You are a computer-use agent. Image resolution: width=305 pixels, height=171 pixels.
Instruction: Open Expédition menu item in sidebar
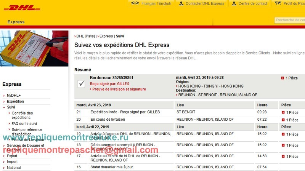15,101
